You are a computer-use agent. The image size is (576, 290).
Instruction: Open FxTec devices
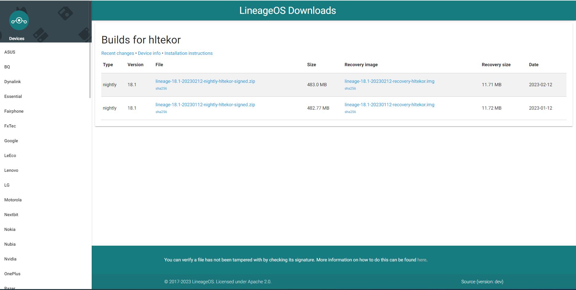coord(10,126)
